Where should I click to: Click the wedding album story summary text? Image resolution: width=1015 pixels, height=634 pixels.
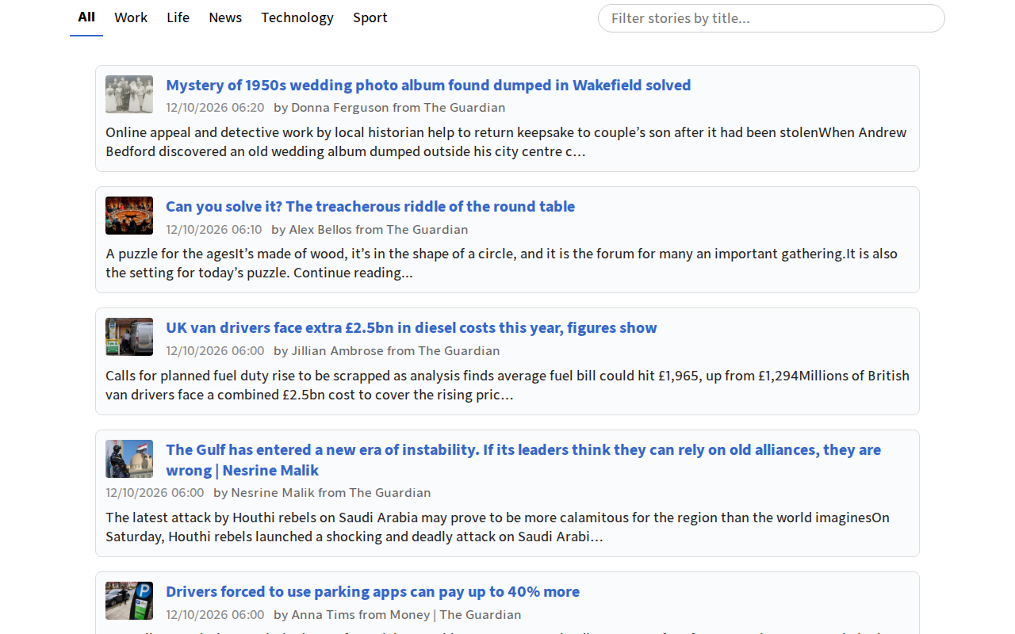pos(506,142)
